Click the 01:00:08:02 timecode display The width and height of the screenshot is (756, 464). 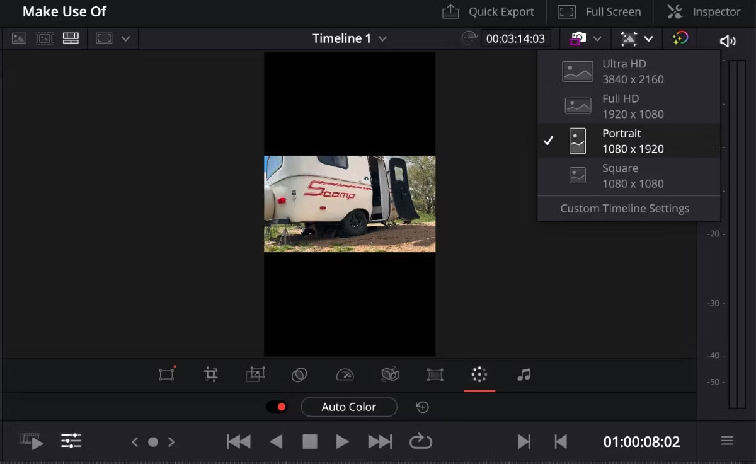pyautogui.click(x=641, y=442)
